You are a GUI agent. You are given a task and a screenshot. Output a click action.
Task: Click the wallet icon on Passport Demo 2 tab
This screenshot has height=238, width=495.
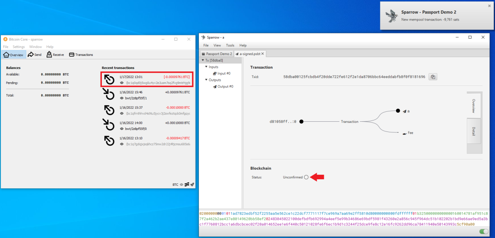click(x=203, y=54)
